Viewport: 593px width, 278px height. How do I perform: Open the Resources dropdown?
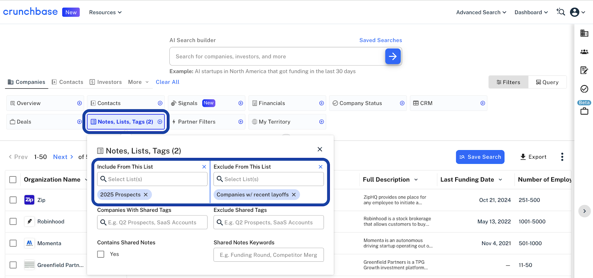(x=105, y=12)
